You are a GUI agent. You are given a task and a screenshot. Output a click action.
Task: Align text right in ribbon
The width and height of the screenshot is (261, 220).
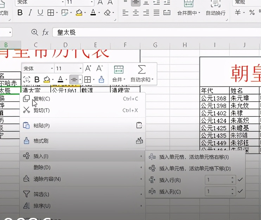146,13
